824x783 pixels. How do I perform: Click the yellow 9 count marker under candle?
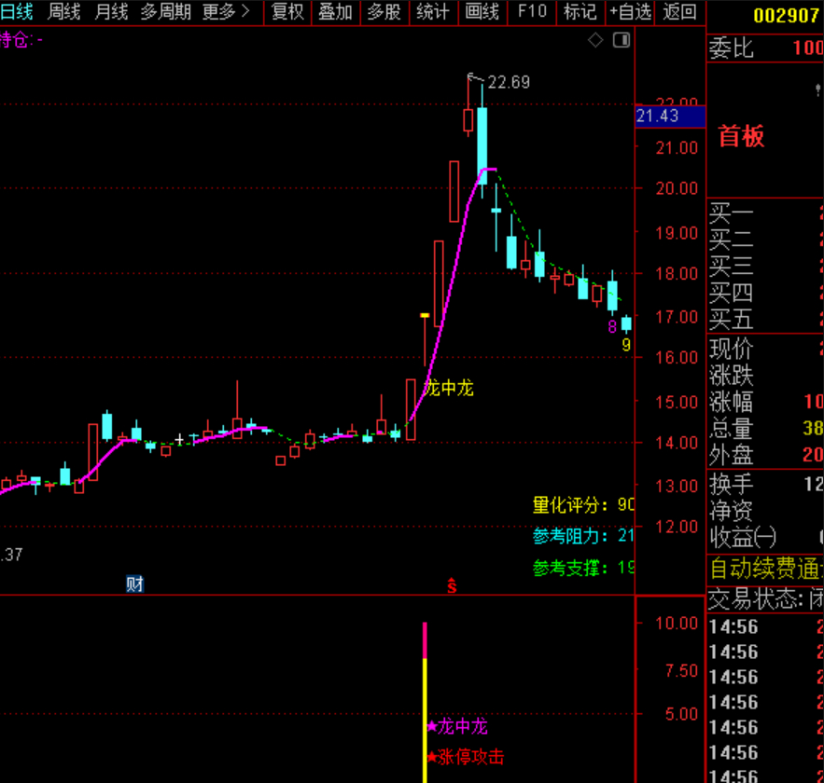click(x=626, y=345)
